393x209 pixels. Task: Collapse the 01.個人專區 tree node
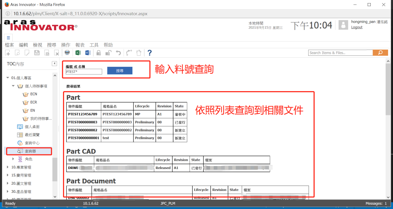coord(8,78)
